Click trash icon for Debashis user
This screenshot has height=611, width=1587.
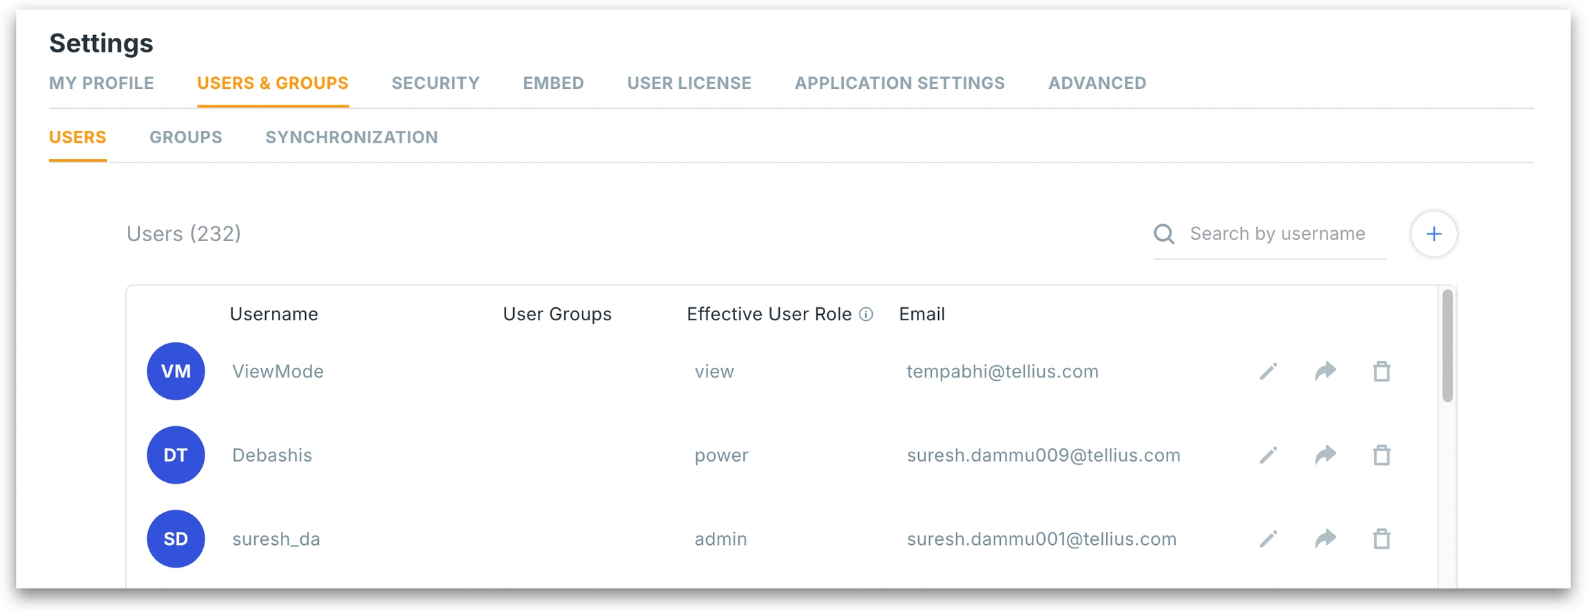pos(1381,455)
